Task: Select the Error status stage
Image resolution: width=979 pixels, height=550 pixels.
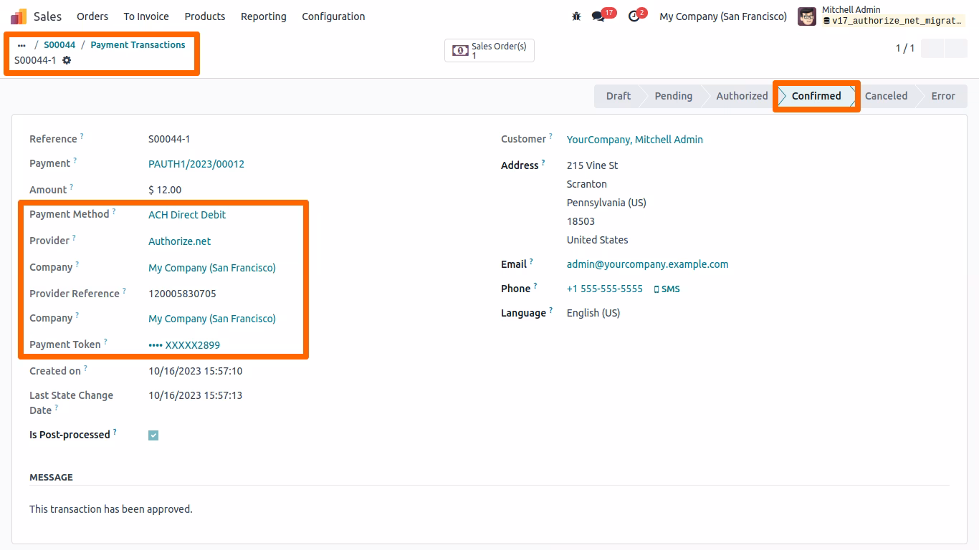Action: pyautogui.click(x=943, y=96)
